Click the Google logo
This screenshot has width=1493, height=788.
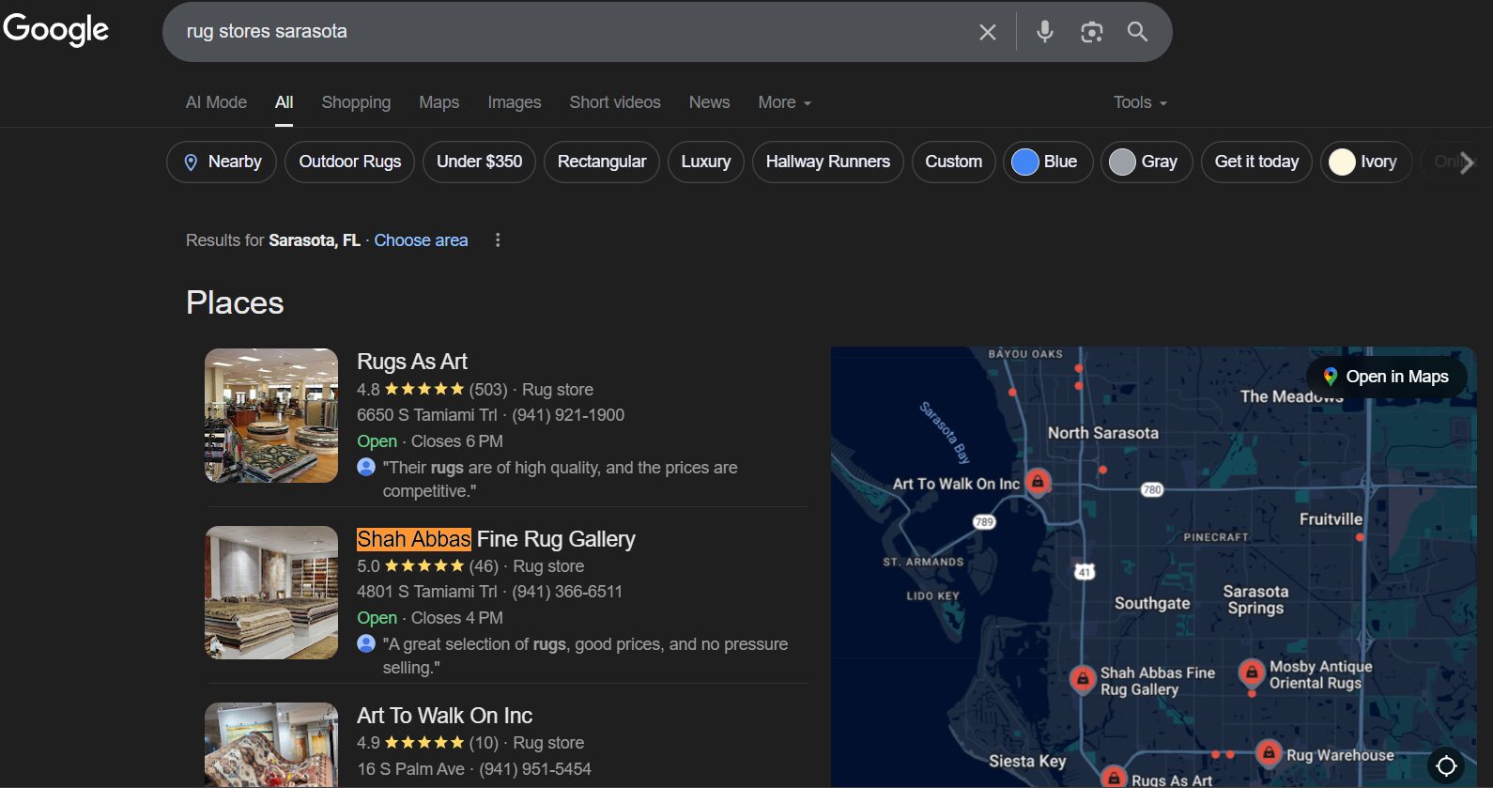pyautogui.click(x=56, y=29)
